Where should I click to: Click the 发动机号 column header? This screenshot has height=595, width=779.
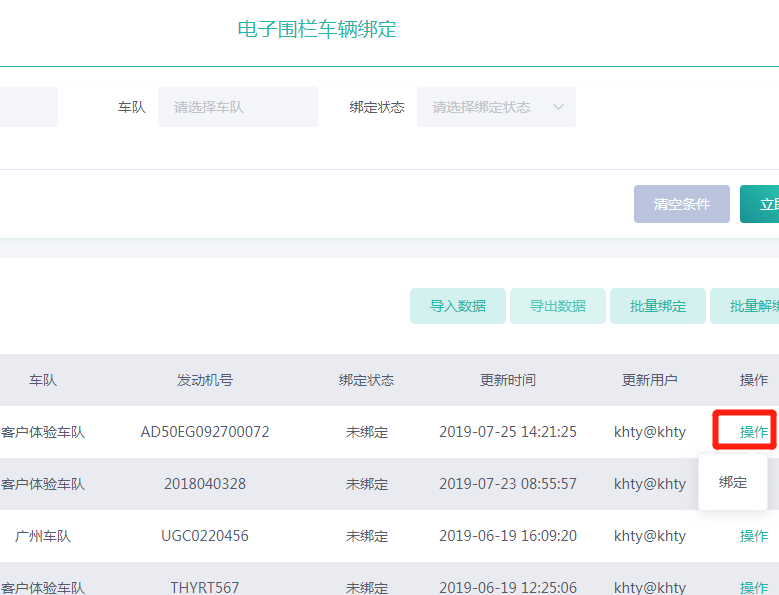[205, 380]
